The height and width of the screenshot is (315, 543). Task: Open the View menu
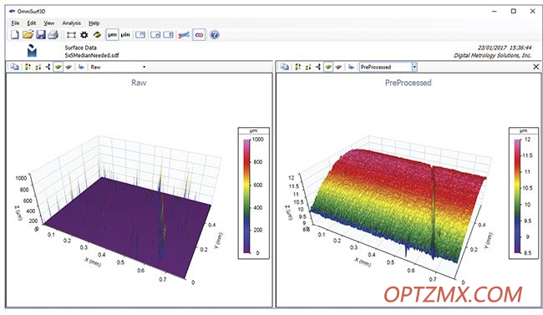pos(48,23)
